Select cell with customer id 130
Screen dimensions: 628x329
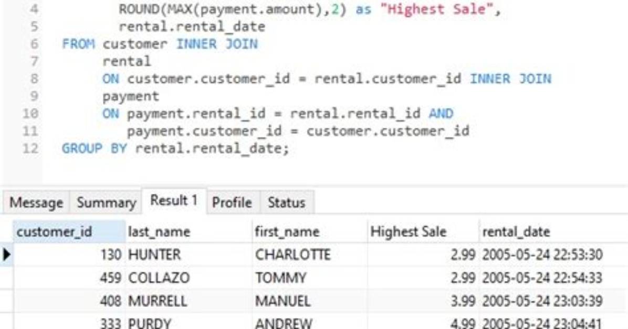69,255
